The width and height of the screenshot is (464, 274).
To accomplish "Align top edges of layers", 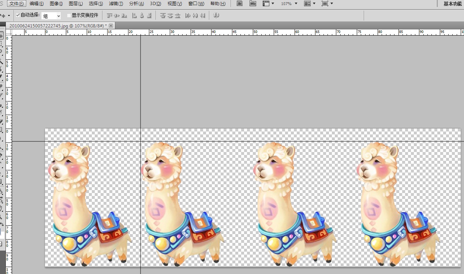I will click(x=109, y=16).
